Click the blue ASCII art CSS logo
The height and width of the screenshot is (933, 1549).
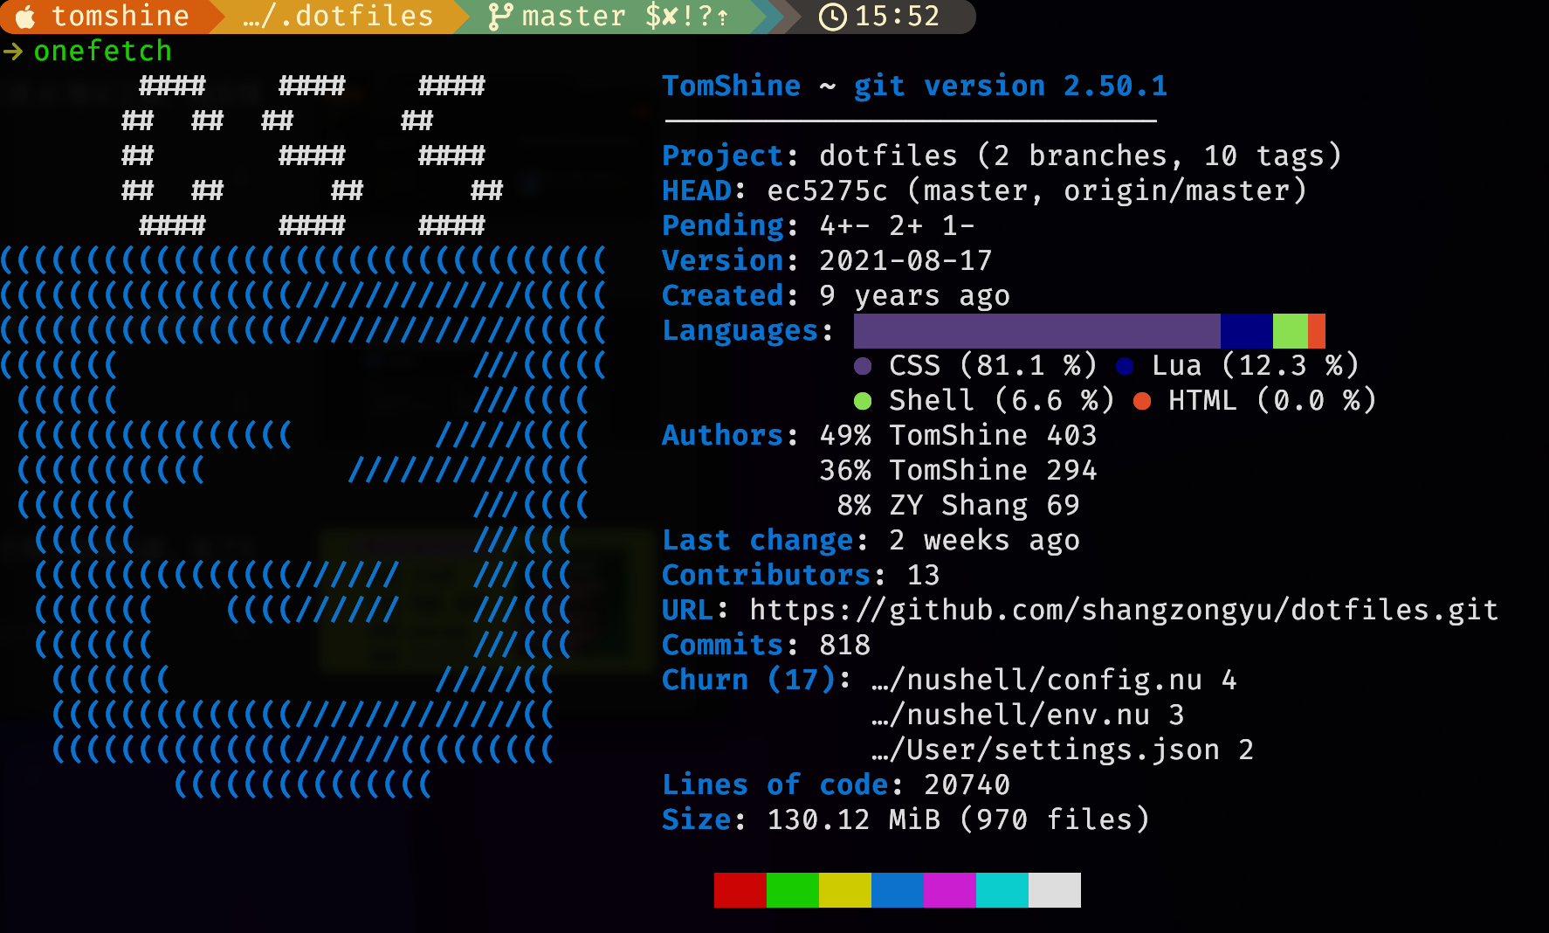click(x=302, y=522)
